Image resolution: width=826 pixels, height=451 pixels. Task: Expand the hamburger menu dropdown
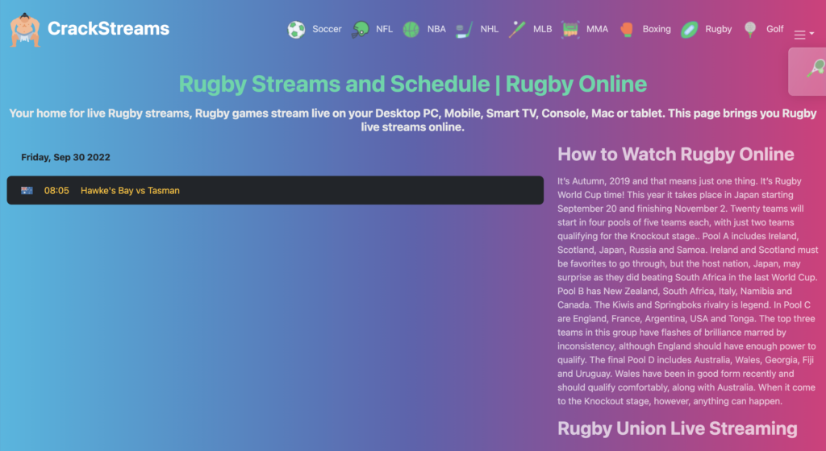pos(804,35)
